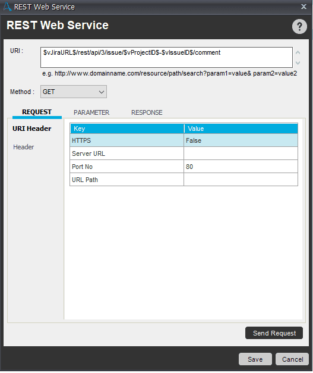Click the URL Path value cell

pyautogui.click(x=241, y=180)
